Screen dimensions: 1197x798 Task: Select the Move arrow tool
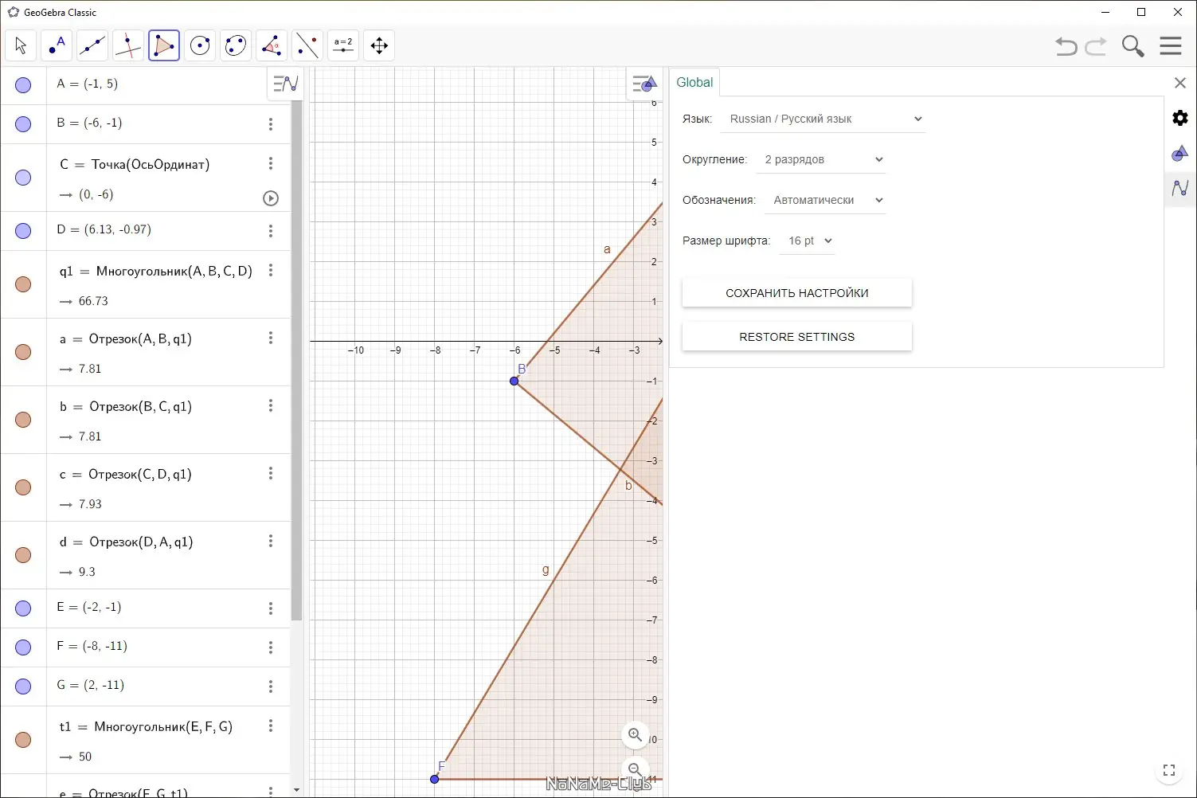coord(21,45)
